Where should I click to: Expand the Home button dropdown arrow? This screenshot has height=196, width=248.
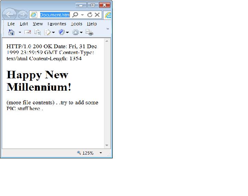pyautogui.click(x=20, y=32)
